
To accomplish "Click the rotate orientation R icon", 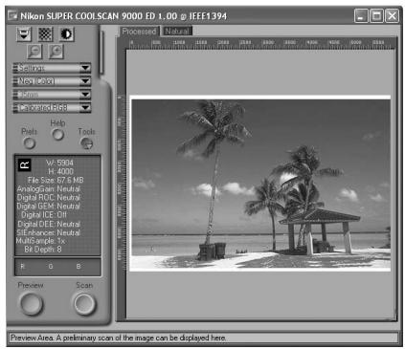I will point(24,165).
